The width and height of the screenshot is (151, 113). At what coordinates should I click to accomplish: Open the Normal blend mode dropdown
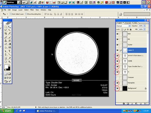[x=123, y=26]
